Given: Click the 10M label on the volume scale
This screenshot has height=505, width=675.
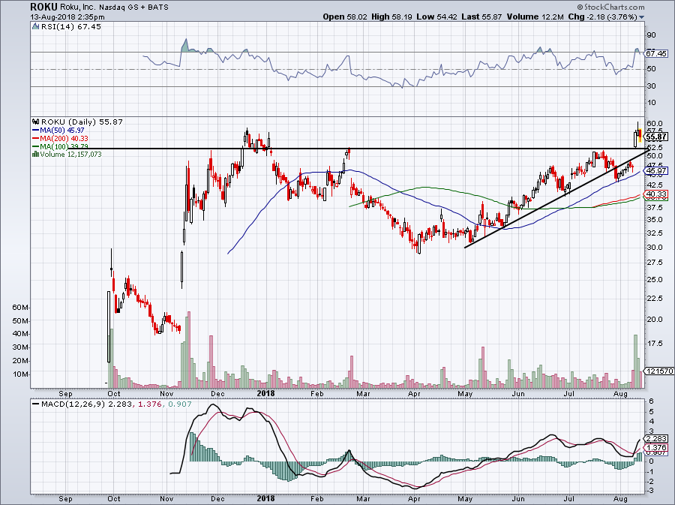Looking at the screenshot, I should (21, 374).
